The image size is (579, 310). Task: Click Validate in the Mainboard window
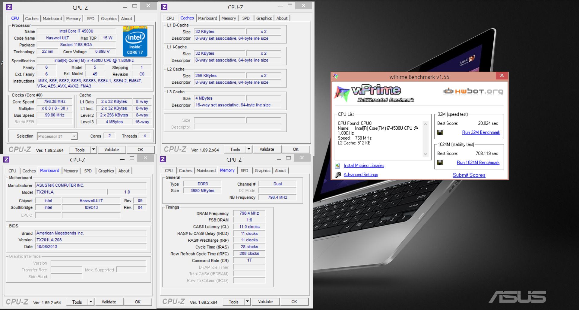[109, 302]
